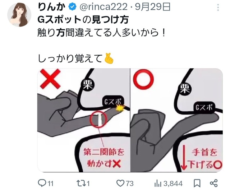Open the right image with red circle mark
Screen dimensions: 230x191
(x=176, y=120)
